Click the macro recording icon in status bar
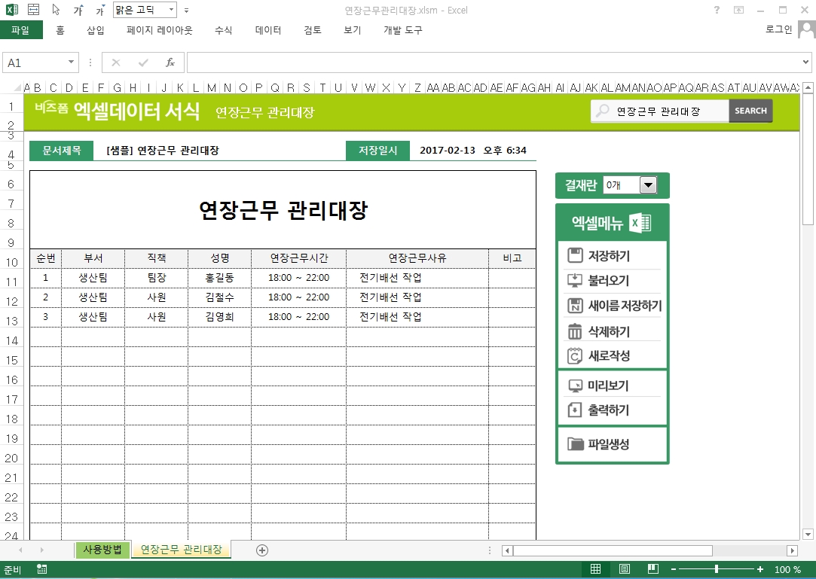This screenshot has height=579, width=816. pyautogui.click(x=42, y=570)
